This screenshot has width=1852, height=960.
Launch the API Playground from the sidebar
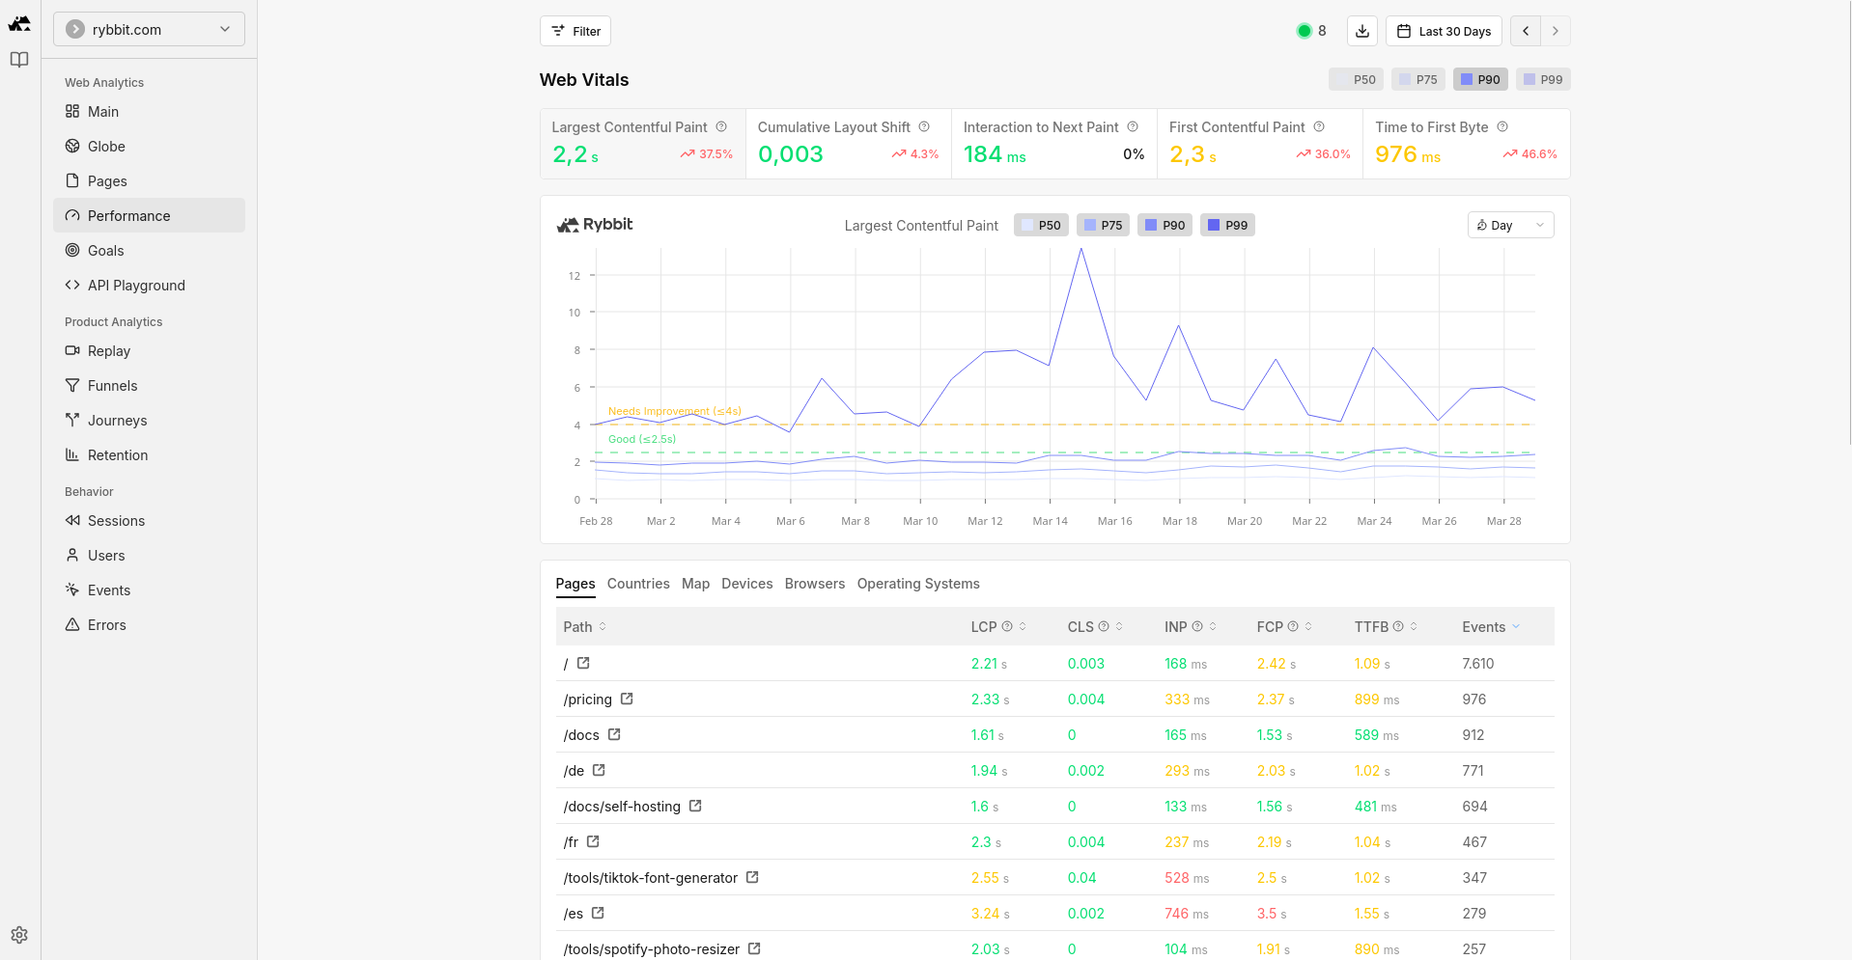tap(135, 285)
